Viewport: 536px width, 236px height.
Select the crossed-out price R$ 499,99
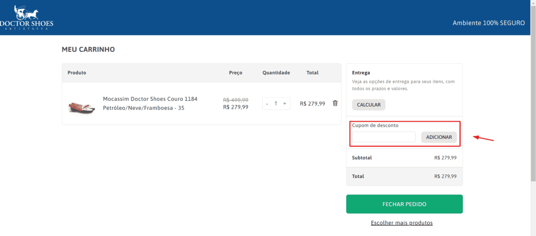point(235,100)
